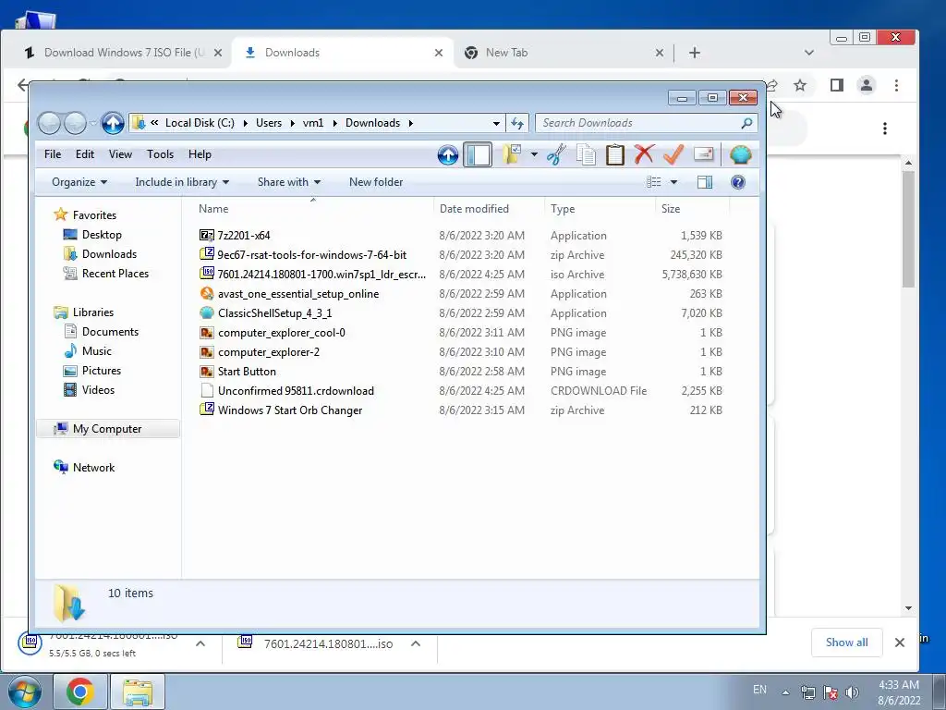Click the Up arrow navigation button
Screen dimensions: 946x710
point(113,123)
